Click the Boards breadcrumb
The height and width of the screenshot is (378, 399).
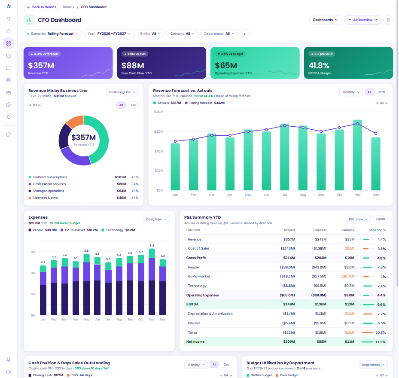click(68, 7)
